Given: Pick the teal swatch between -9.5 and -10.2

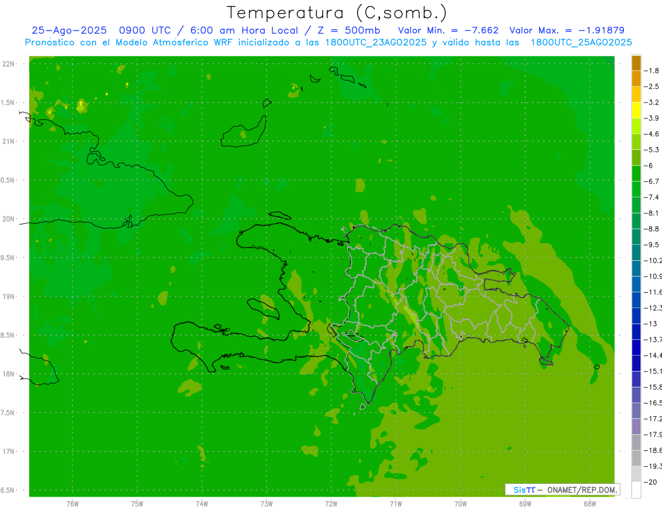Looking at the screenshot, I should tap(636, 252).
